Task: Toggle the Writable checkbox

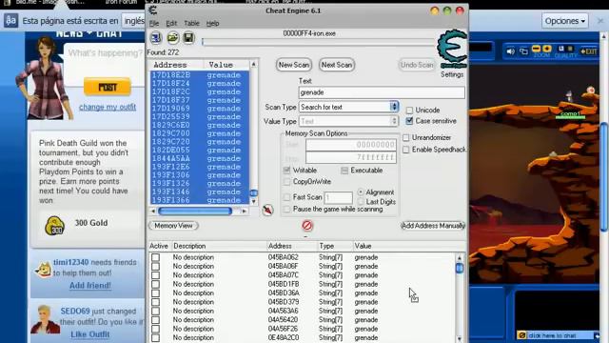Action: point(286,171)
